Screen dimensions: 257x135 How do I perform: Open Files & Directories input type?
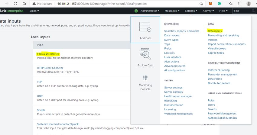pos(48,54)
